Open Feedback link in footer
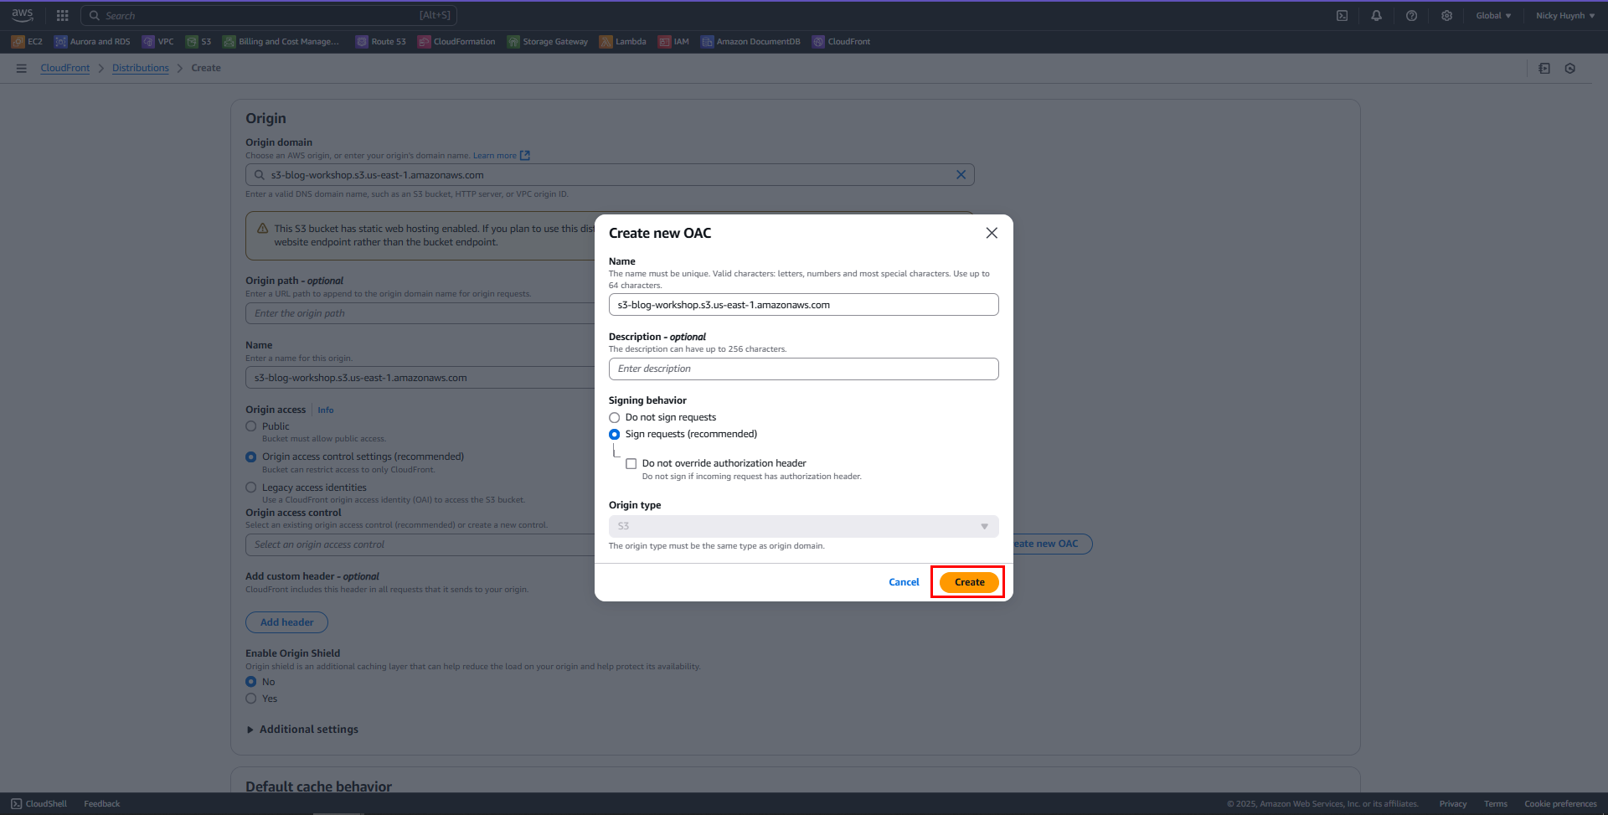 (x=102, y=803)
